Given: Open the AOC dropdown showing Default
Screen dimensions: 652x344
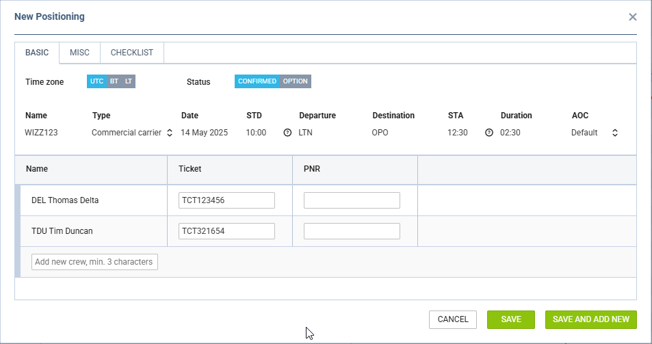Looking at the screenshot, I should tap(595, 133).
